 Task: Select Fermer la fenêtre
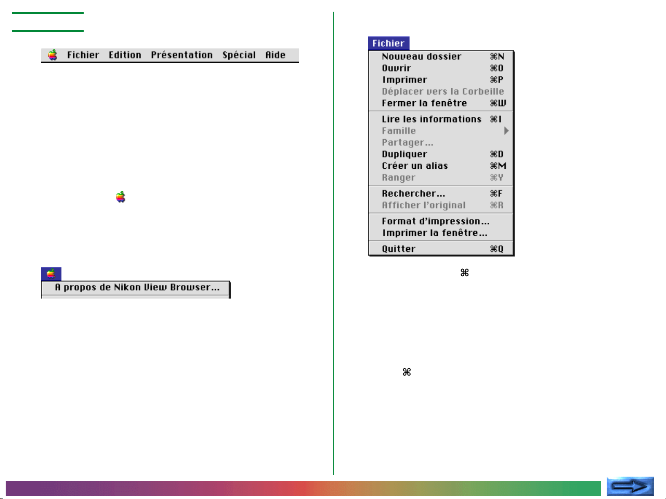[x=424, y=103]
